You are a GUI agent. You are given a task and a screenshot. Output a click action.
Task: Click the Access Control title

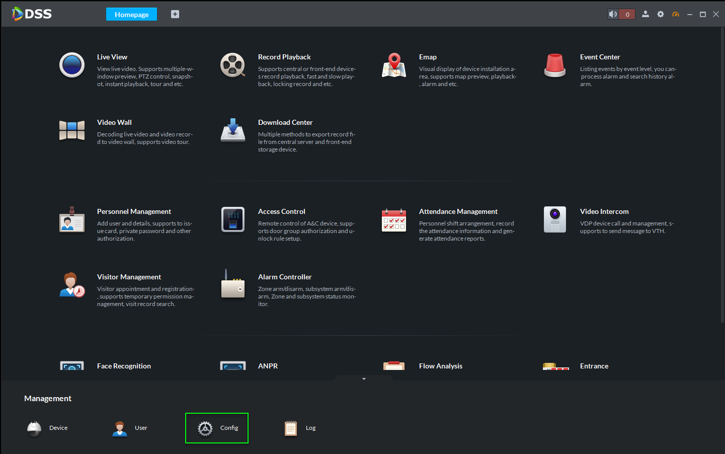pyautogui.click(x=282, y=211)
